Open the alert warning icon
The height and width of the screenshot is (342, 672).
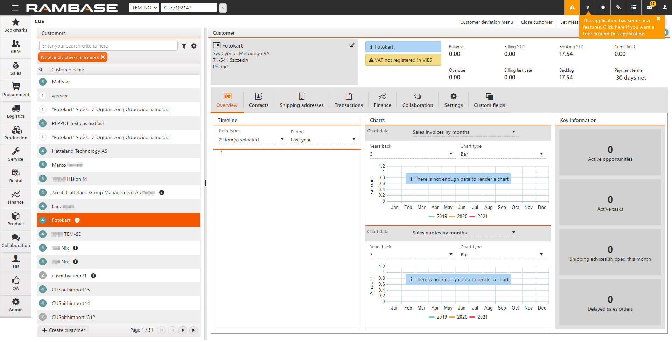pos(572,7)
